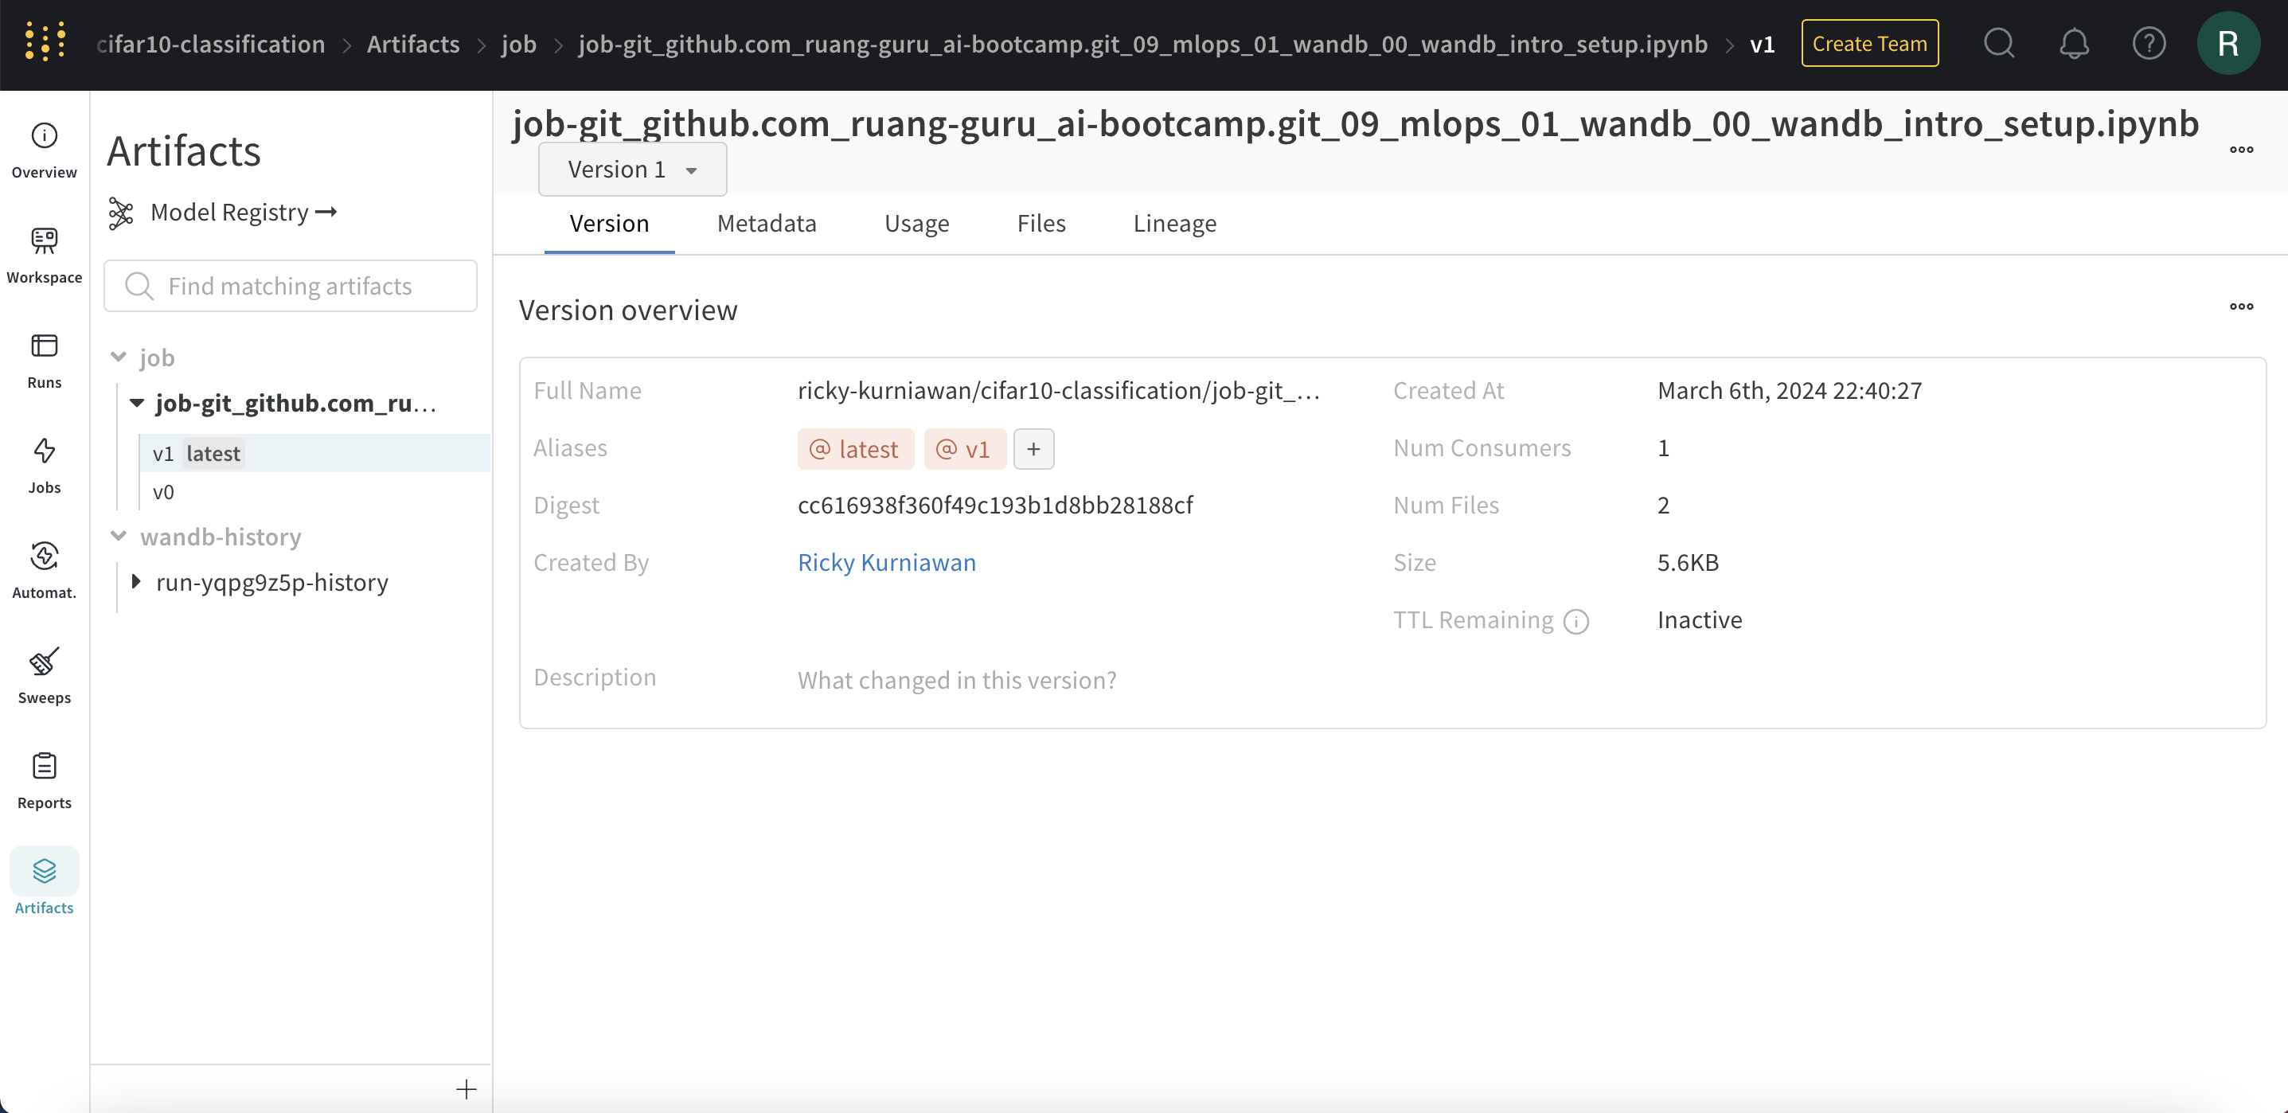Switch to Files tab
Image resolution: width=2288 pixels, height=1113 pixels.
[1041, 223]
